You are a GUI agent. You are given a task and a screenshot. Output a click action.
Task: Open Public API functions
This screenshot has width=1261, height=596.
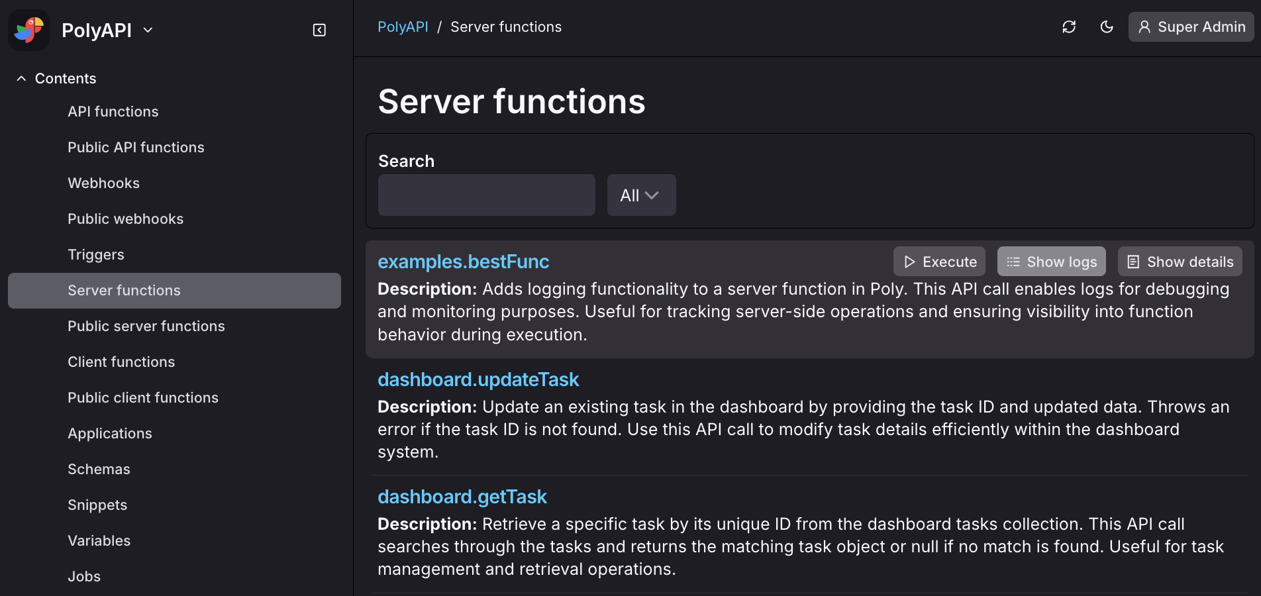point(136,147)
